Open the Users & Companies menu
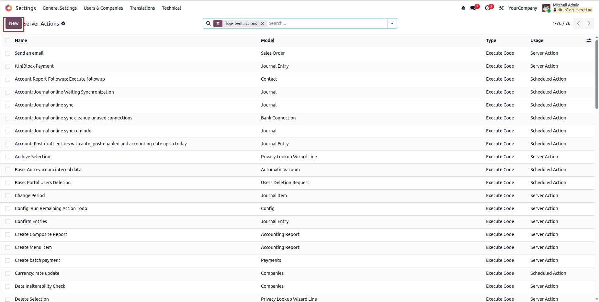The width and height of the screenshot is (599, 302). 103,8
